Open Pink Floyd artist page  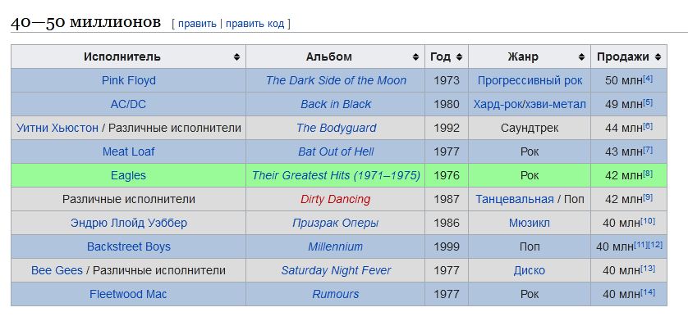(129, 80)
